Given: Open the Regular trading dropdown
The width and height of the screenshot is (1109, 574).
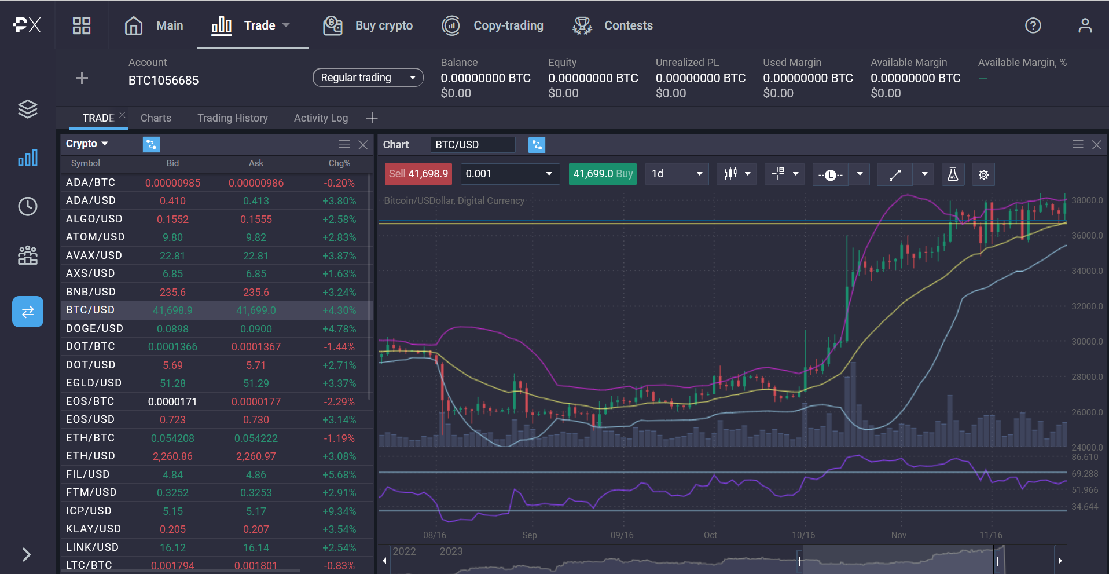Looking at the screenshot, I should point(368,78).
